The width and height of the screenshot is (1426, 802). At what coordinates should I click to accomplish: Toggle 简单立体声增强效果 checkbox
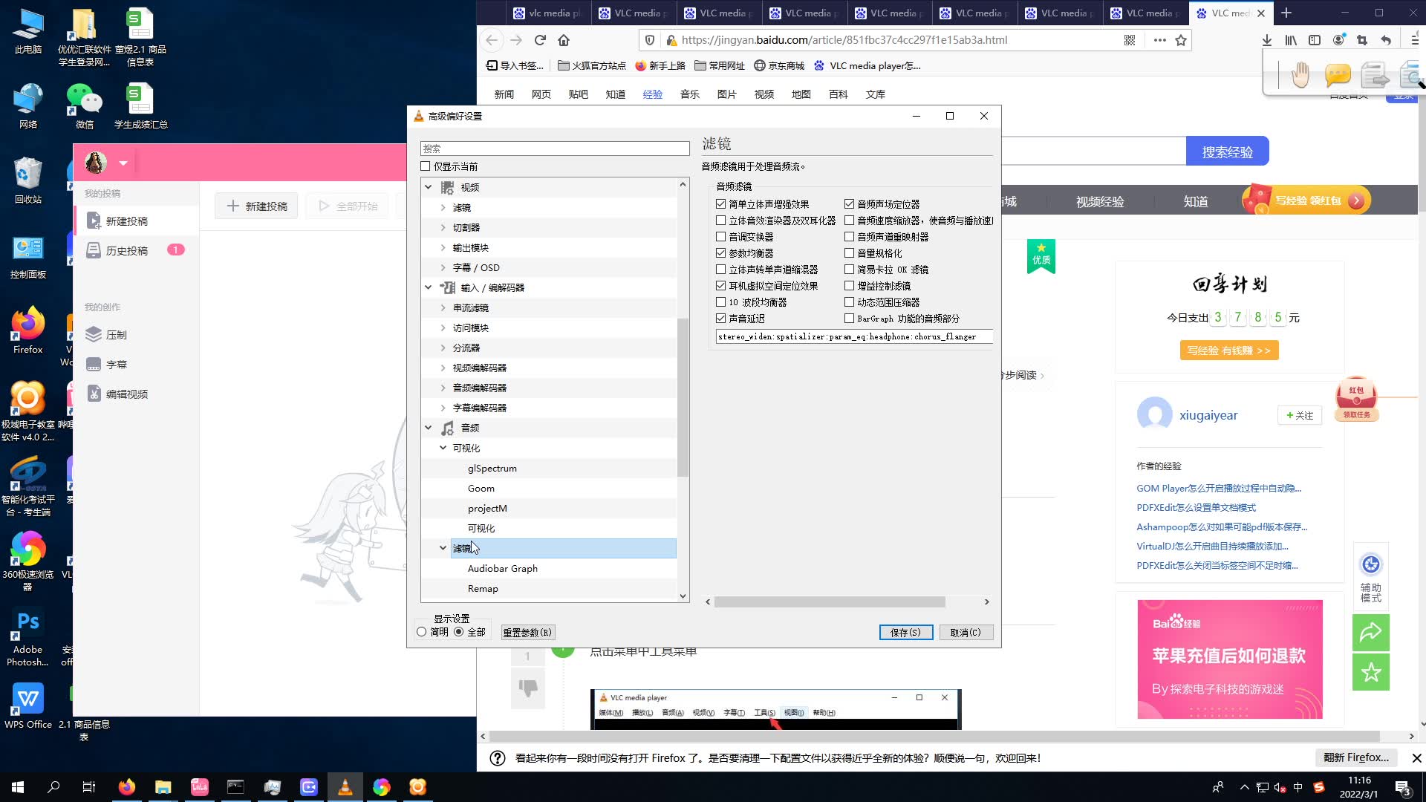(x=721, y=203)
